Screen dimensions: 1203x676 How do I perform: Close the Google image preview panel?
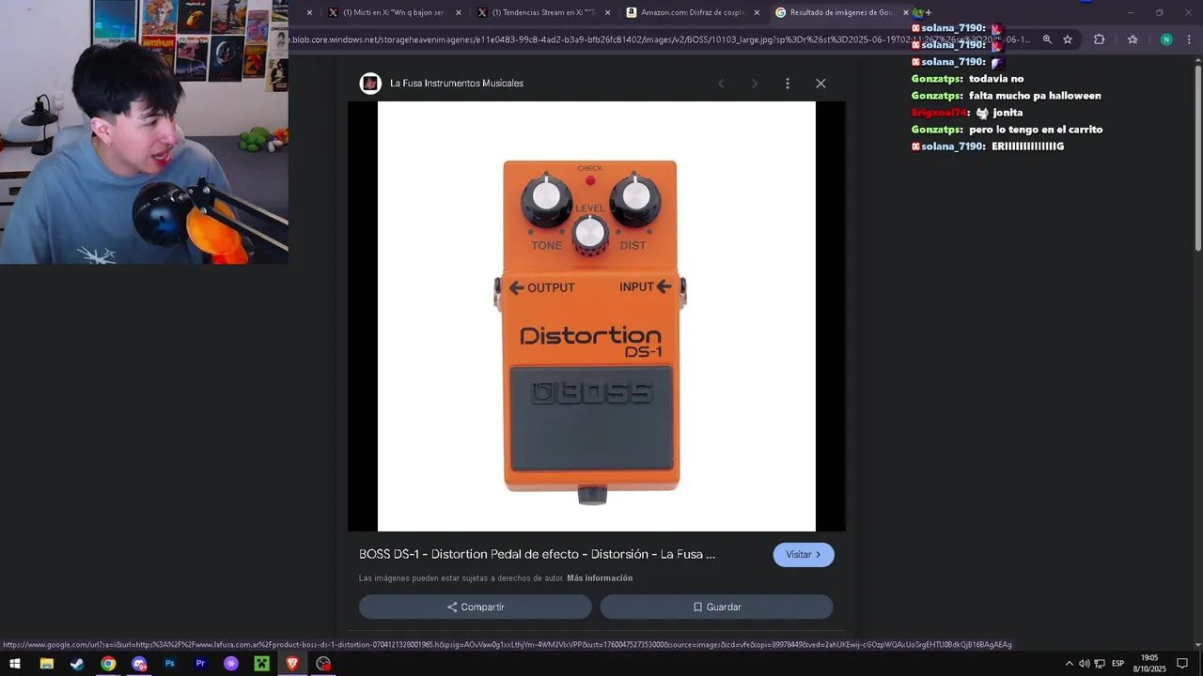click(x=820, y=84)
